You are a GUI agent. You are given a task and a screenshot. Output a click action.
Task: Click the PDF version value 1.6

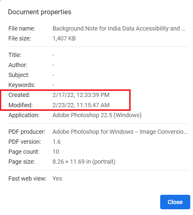(56, 142)
